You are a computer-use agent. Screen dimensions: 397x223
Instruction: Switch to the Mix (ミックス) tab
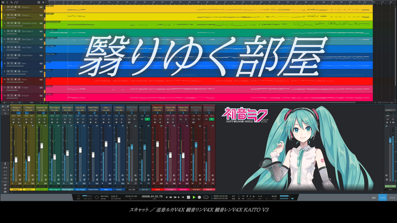pos(383,198)
